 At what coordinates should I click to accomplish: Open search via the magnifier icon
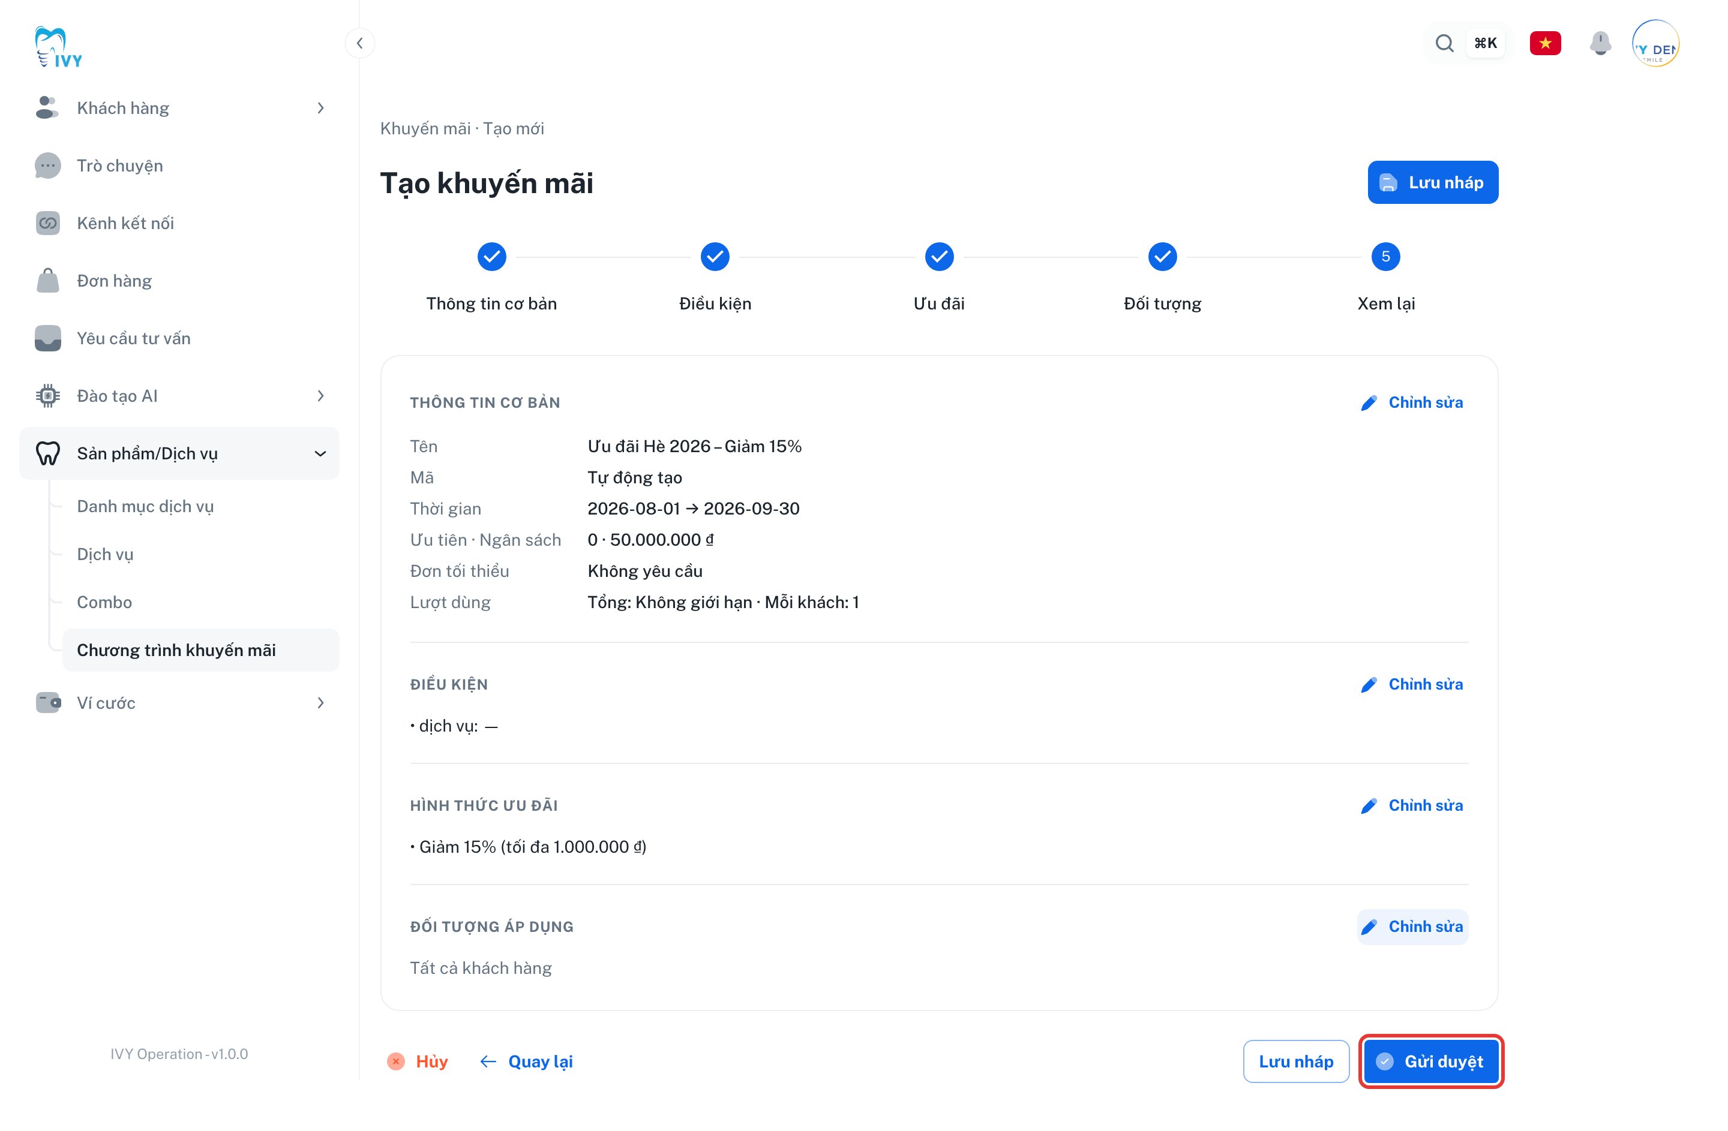pos(1444,43)
